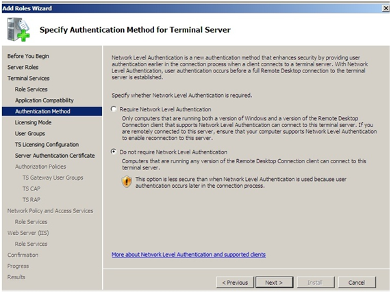This screenshot has width=391, height=293.
Task: Close the Add Roles Wizard window
Action: pos(386,8)
